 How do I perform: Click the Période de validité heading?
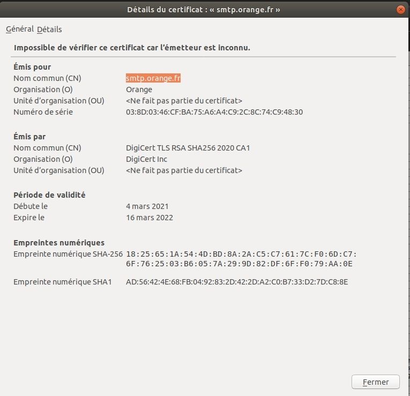pyautogui.click(x=49, y=195)
